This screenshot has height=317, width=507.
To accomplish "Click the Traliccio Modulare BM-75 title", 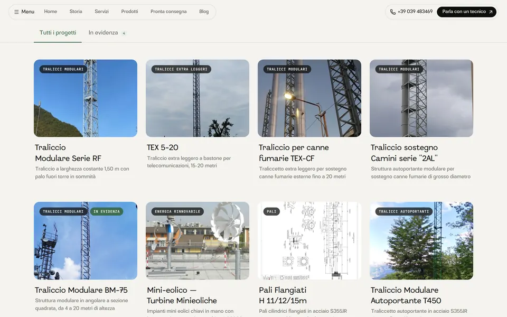I will (x=81, y=290).
